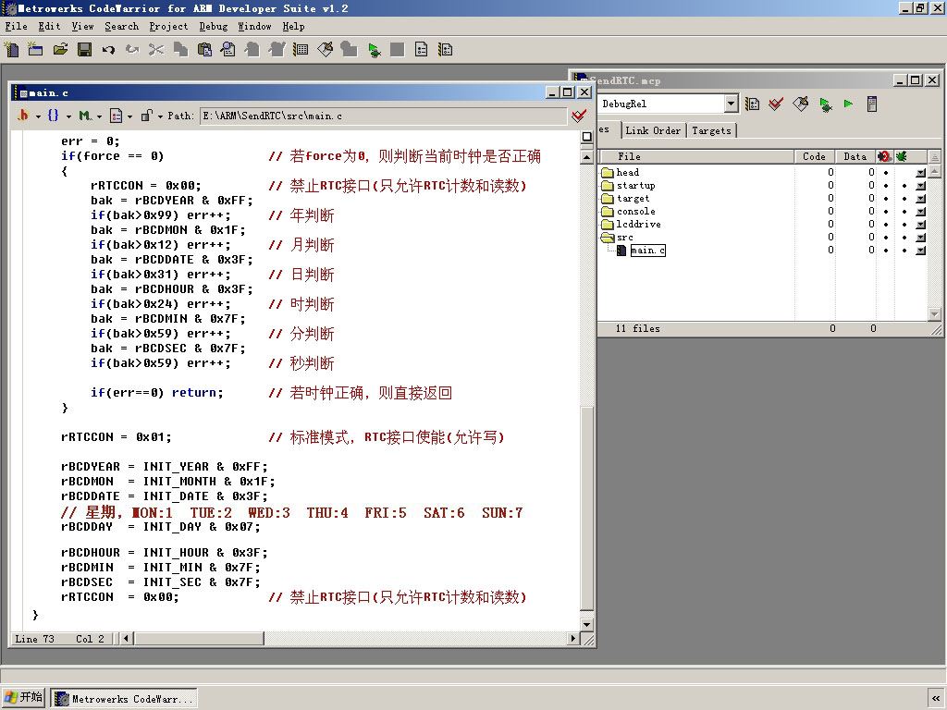Click the red checkmark Synchronize Modification Dates icon
This screenshot has height=710, width=947.
776,104
